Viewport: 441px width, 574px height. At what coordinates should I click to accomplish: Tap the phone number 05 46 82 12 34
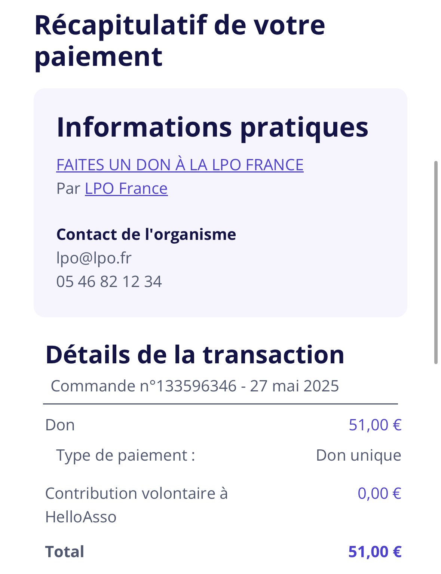[109, 281]
